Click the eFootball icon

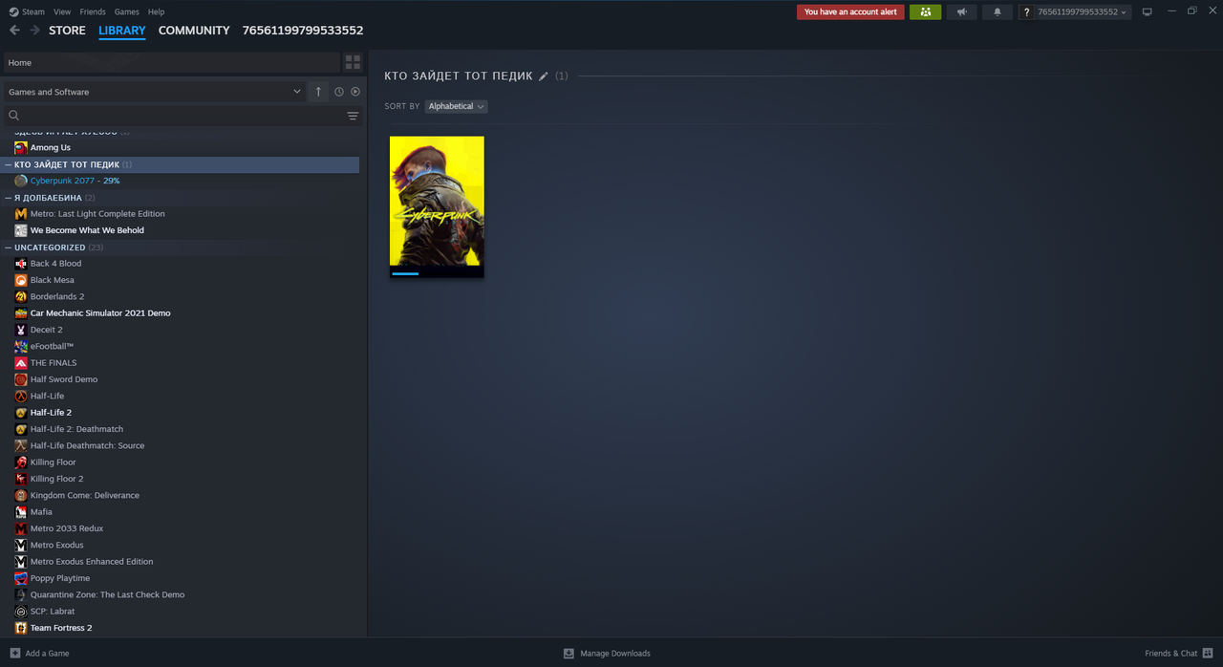(x=21, y=346)
